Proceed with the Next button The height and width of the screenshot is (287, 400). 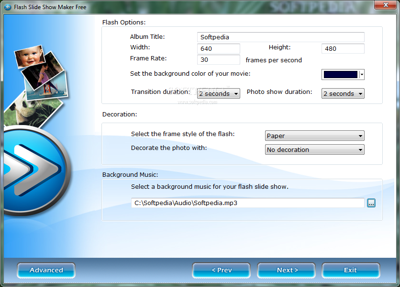coord(287,270)
